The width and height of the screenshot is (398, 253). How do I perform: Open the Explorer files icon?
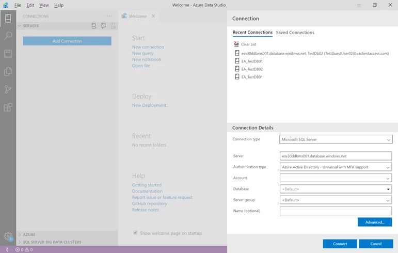[x=8, y=72]
